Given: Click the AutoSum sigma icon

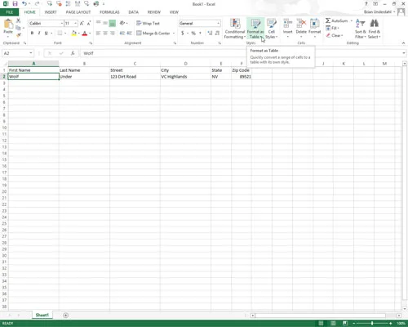Looking at the screenshot, I should (x=328, y=20).
